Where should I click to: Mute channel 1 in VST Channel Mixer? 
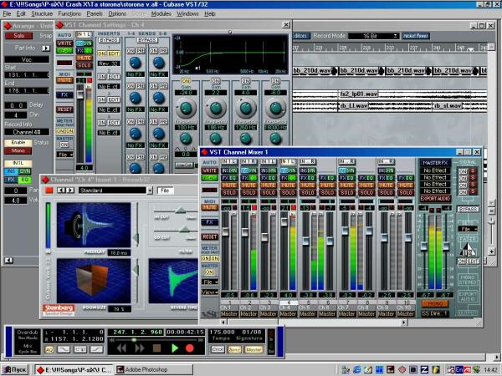point(229,185)
